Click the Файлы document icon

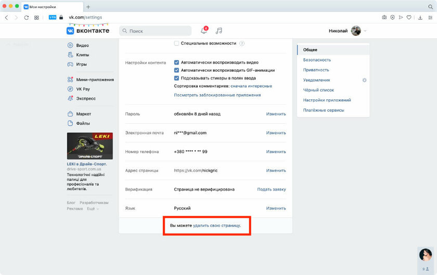[x=70, y=123]
